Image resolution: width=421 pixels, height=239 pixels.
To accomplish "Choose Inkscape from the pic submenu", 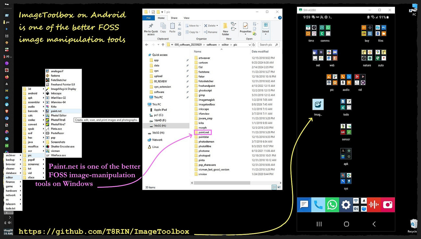I will click(64, 93).
